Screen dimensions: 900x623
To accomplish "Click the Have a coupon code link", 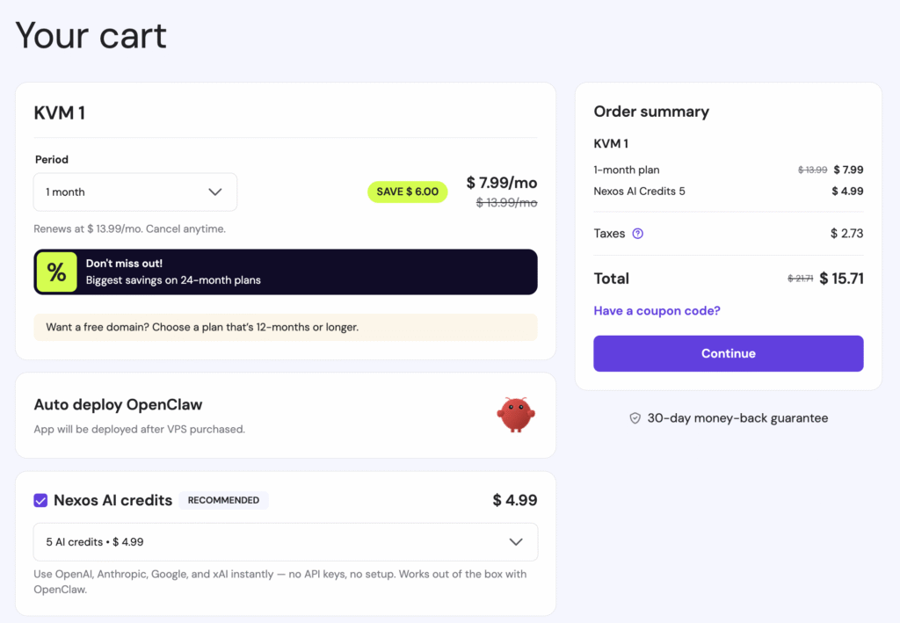I will point(657,311).
